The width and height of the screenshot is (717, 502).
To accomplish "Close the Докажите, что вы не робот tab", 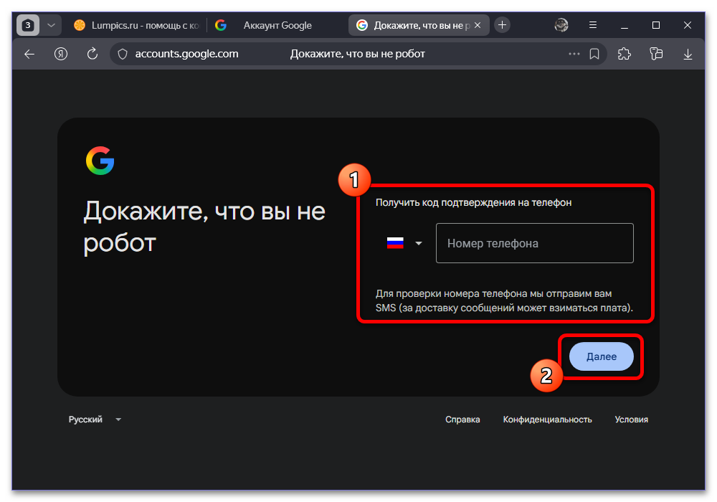I will pos(478,25).
